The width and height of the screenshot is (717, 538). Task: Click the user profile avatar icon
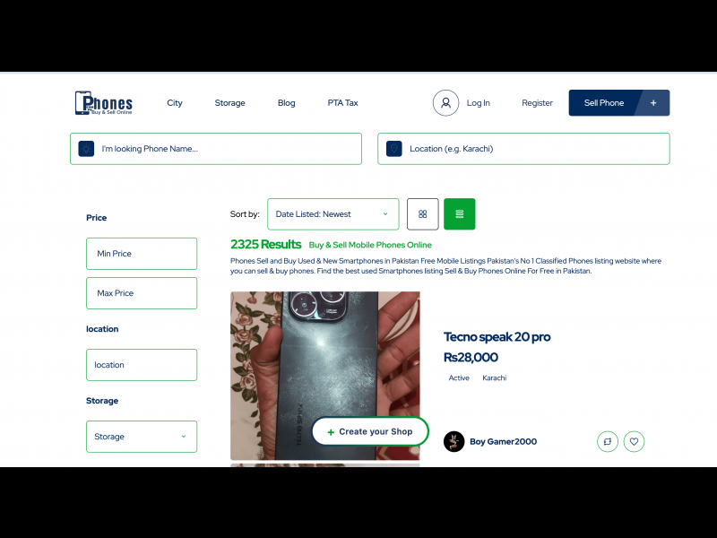(445, 103)
